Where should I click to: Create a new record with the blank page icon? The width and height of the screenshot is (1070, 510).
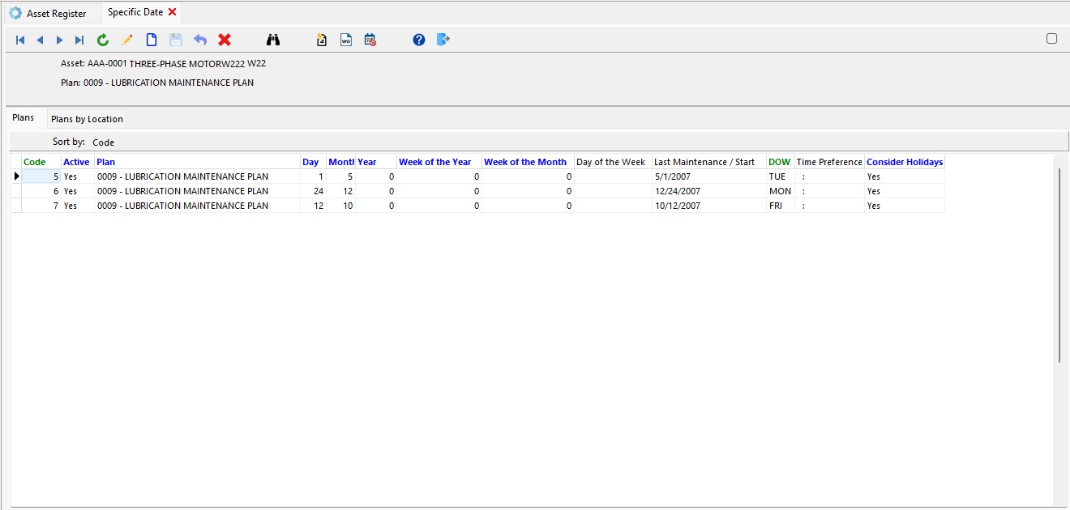pyautogui.click(x=151, y=39)
